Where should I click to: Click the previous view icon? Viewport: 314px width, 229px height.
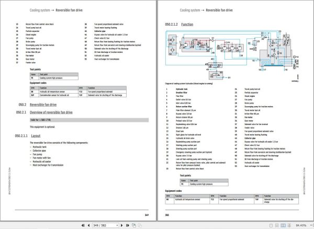pyautogui.click(x=134, y=225)
